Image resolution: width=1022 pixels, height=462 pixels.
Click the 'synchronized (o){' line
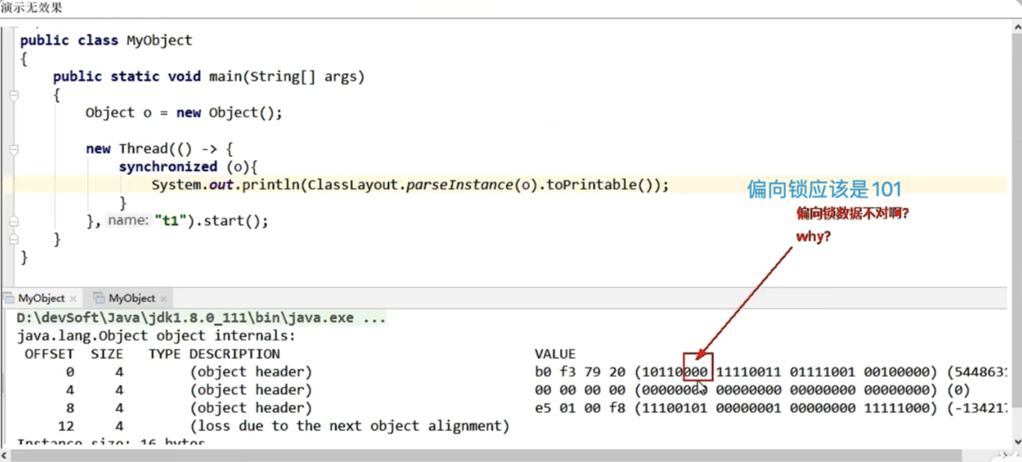(x=188, y=167)
